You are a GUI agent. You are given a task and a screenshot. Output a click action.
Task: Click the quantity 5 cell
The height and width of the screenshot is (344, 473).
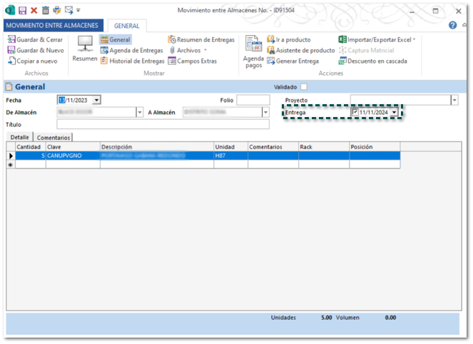tap(31, 156)
